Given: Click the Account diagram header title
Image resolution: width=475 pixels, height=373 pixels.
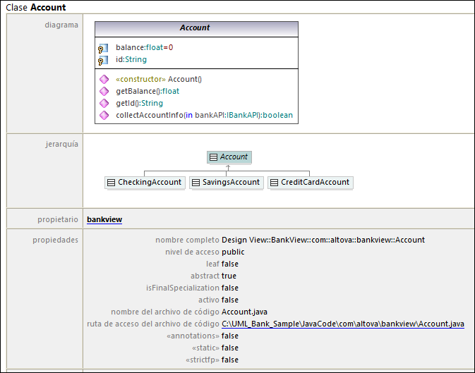Looking at the screenshot, I should (196, 28).
